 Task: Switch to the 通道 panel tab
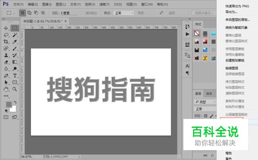[x=209, y=93]
